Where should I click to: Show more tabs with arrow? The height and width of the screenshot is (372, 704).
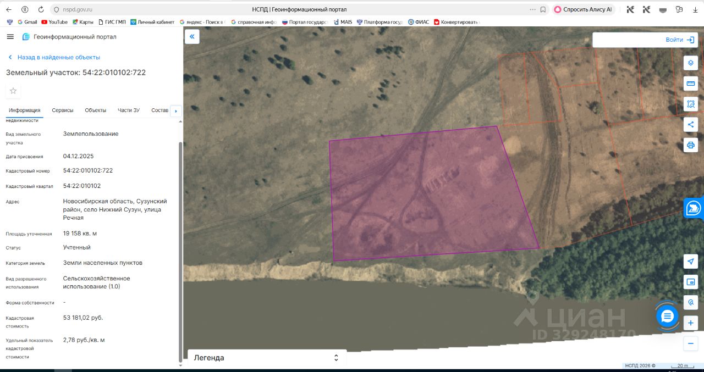(x=176, y=111)
